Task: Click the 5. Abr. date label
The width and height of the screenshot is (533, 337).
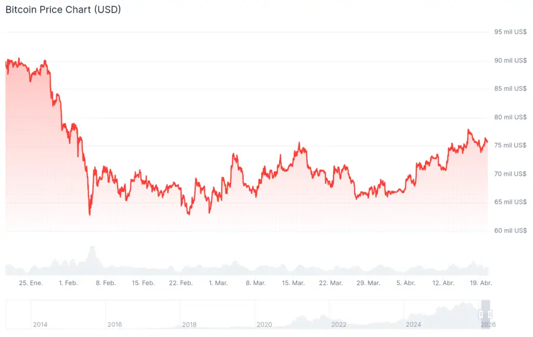Action: point(405,283)
